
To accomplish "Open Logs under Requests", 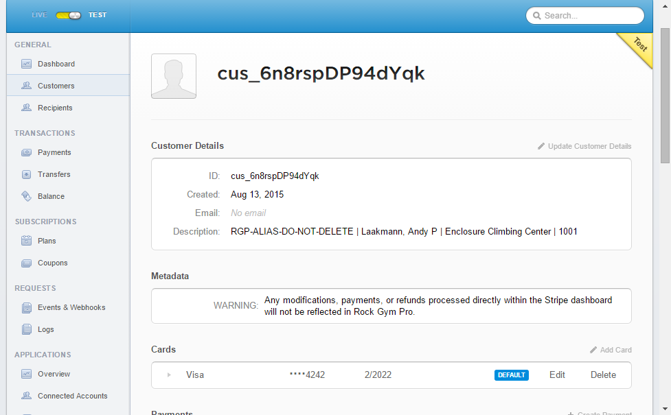I will point(46,329).
